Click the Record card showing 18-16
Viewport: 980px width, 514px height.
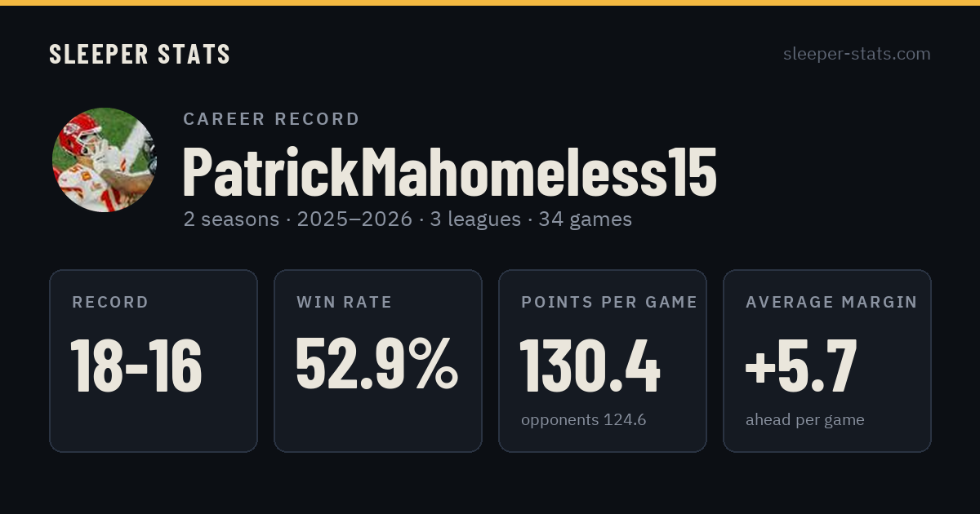154,361
